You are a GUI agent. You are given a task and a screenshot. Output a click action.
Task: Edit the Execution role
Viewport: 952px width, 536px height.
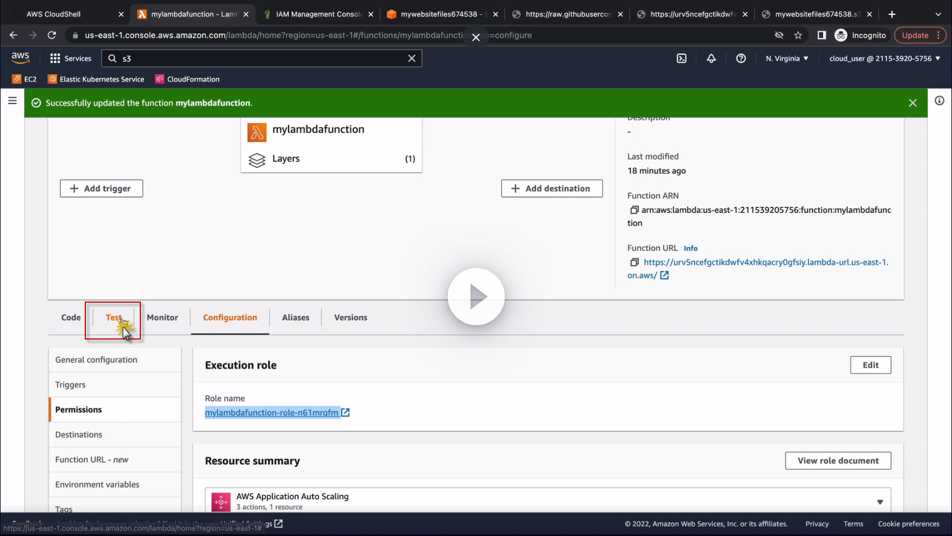pos(871,365)
